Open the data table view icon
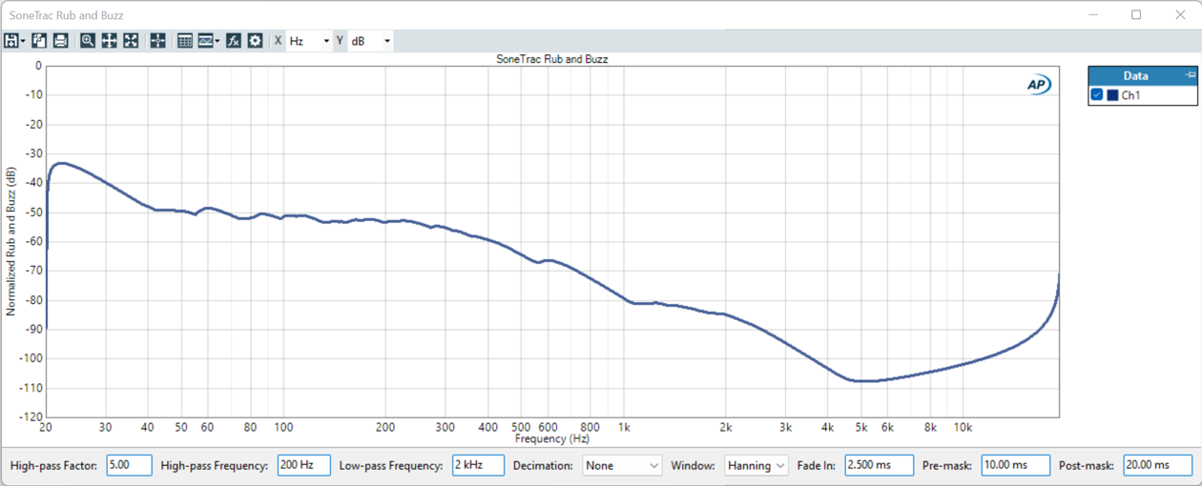This screenshot has height=486, width=1202. point(185,41)
